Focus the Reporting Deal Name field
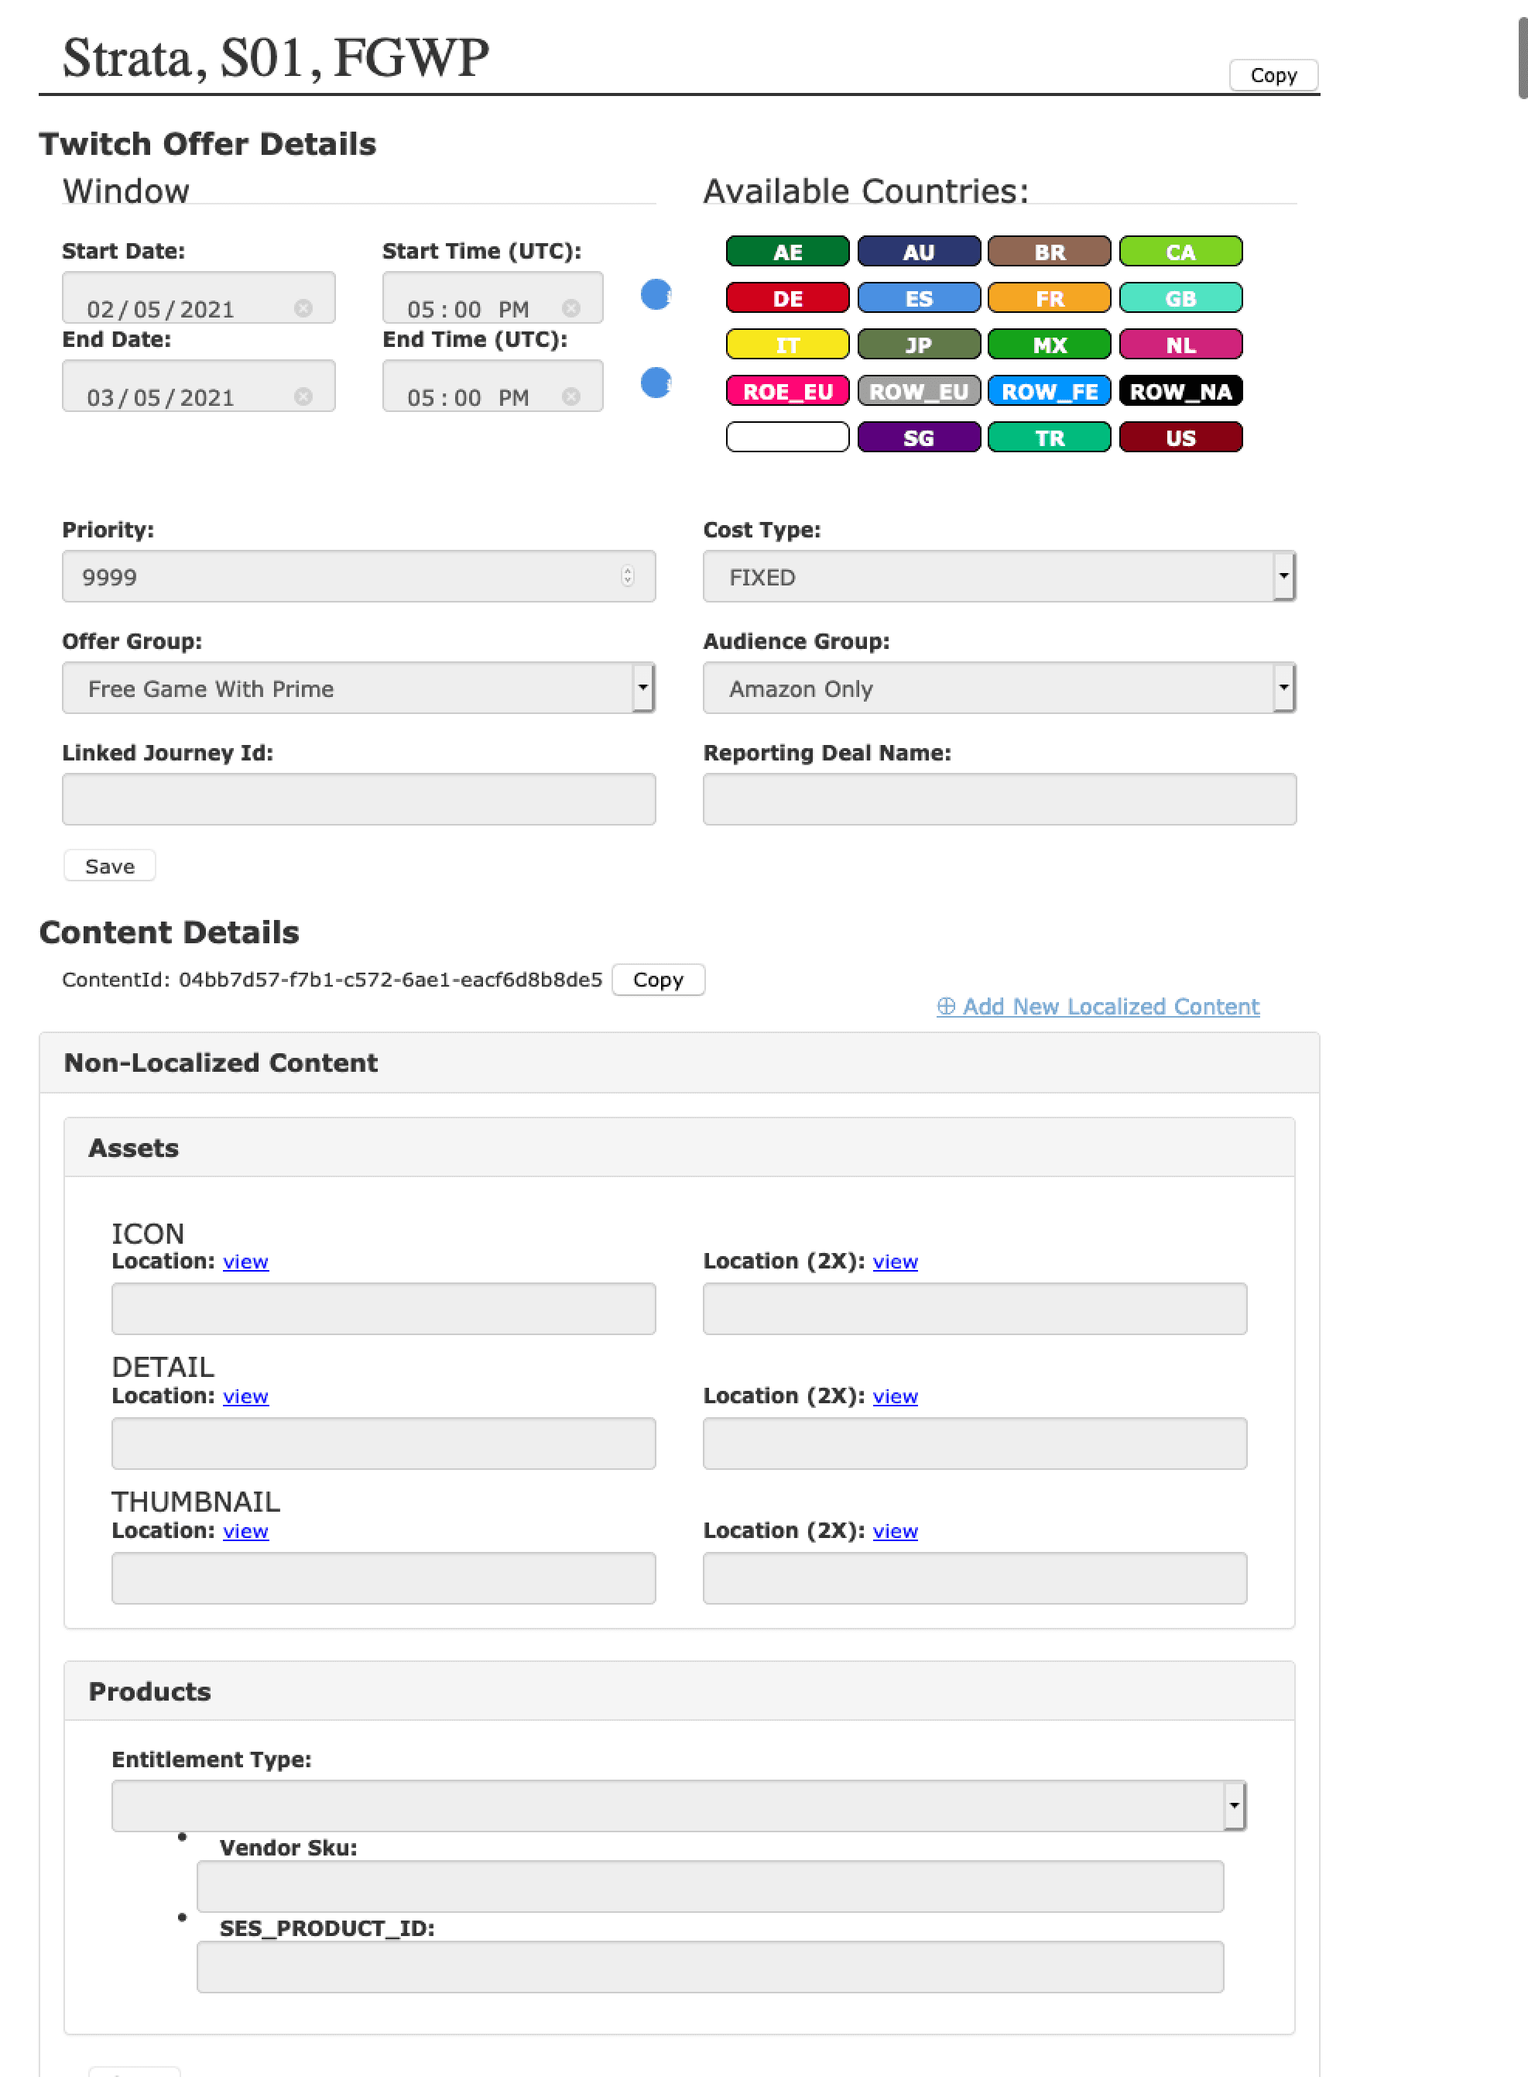Screen dimensions: 1528x2077 click(x=999, y=798)
